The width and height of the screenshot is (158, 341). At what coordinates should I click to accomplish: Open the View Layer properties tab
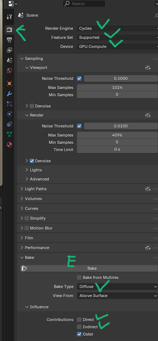coord(9,50)
